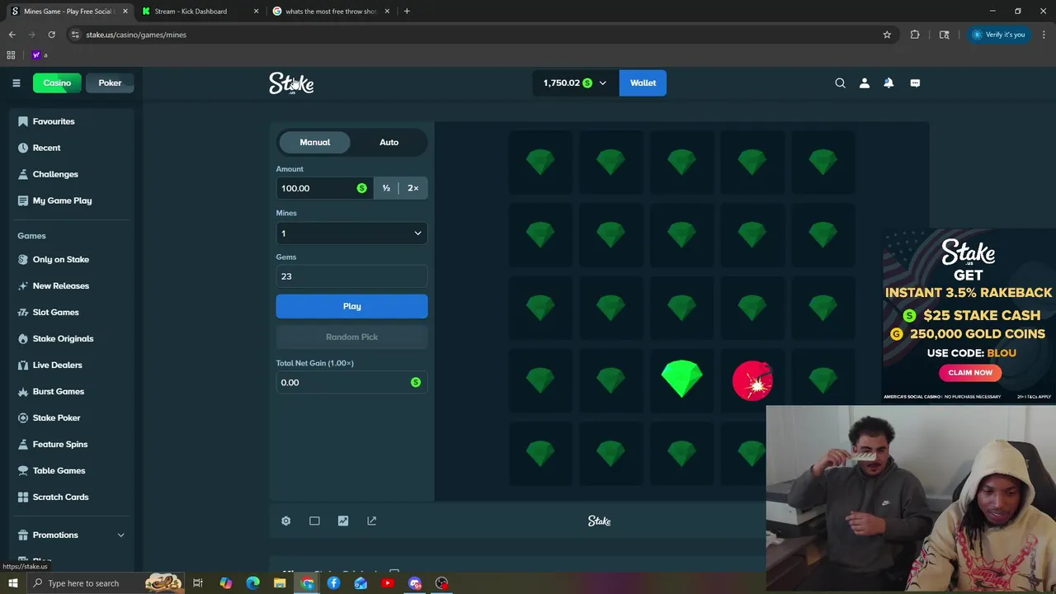The height and width of the screenshot is (594, 1056).
Task: Switch to the free throw search tab
Action: pyautogui.click(x=331, y=12)
